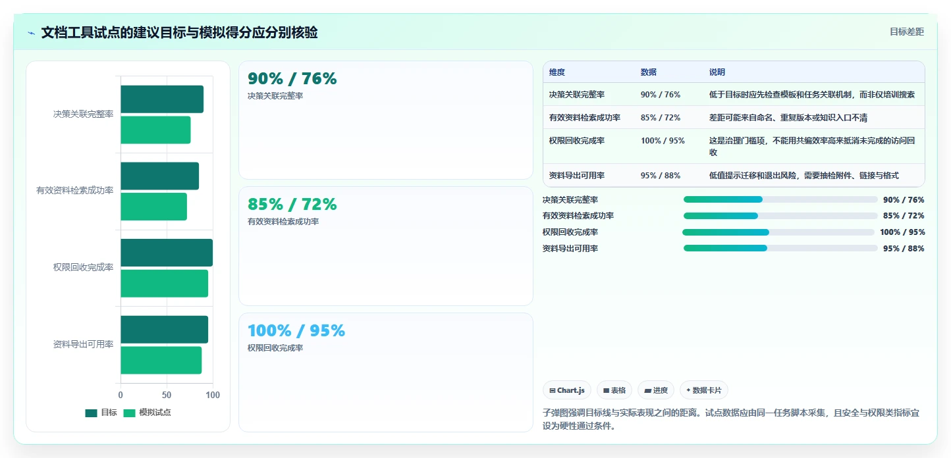Screen dimensions: 951x458
Task: Click the 决策关联完整率 progress bar
Action: pyautogui.click(x=780, y=199)
